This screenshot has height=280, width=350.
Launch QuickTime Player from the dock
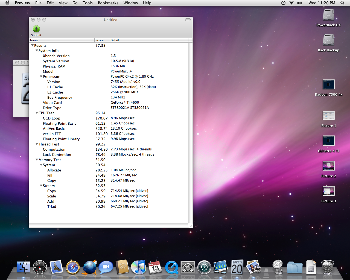point(172,267)
